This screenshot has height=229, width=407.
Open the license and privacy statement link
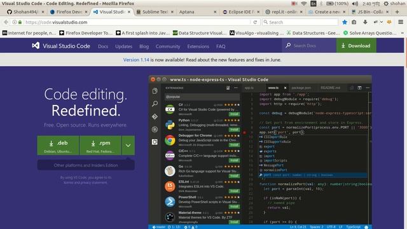pyautogui.click(x=85, y=183)
